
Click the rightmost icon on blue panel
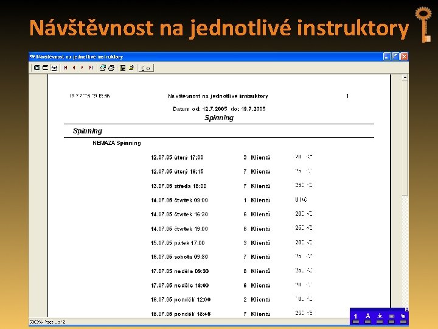click(403, 317)
